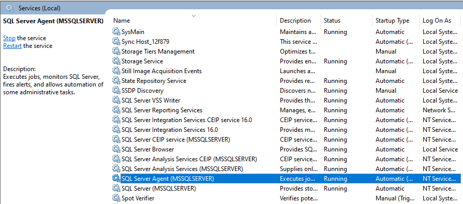Click 'Manages, e...' description of Reporting Services

(297, 110)
